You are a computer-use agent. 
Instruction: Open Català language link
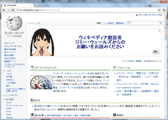[x=9, y=108]
